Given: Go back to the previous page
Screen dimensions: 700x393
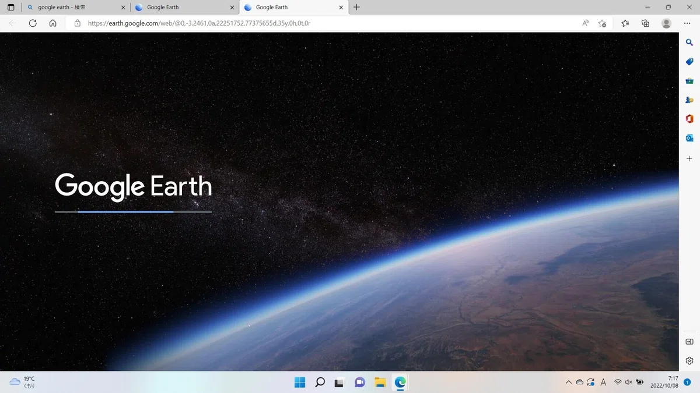Looking at the screenshot, I should click(13, 23).
